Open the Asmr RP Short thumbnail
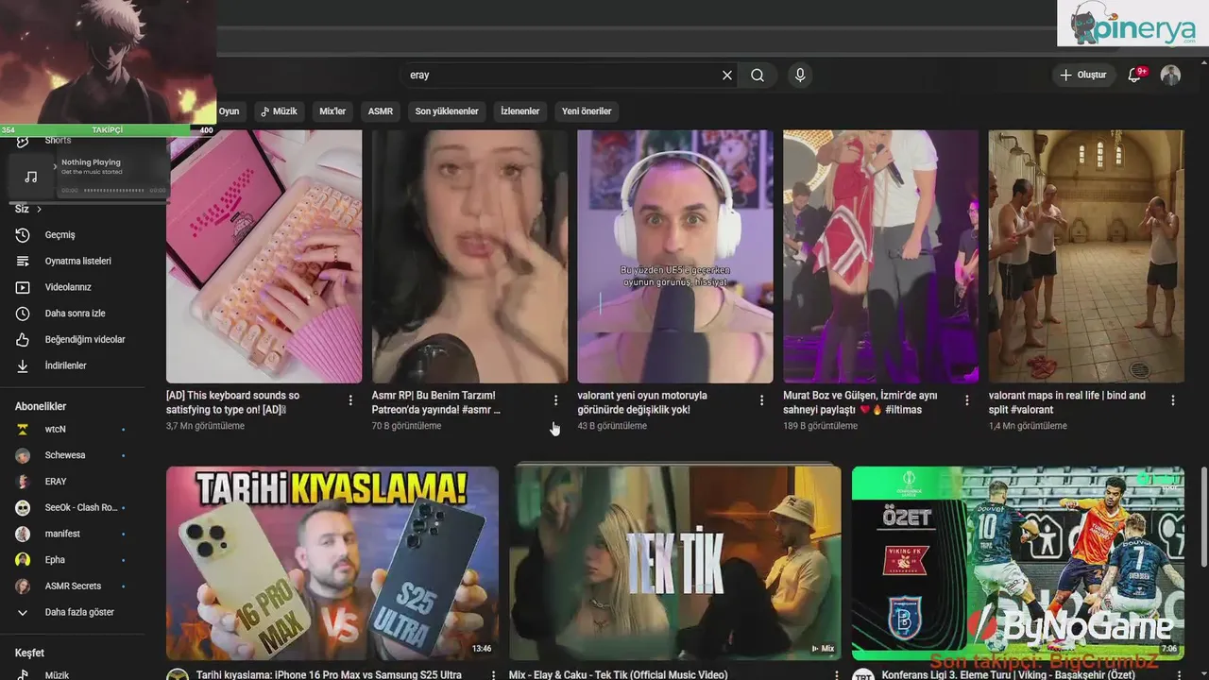The width and height of the screenshot is (1209, 680). pyautogui.click(x=469, y=256)
